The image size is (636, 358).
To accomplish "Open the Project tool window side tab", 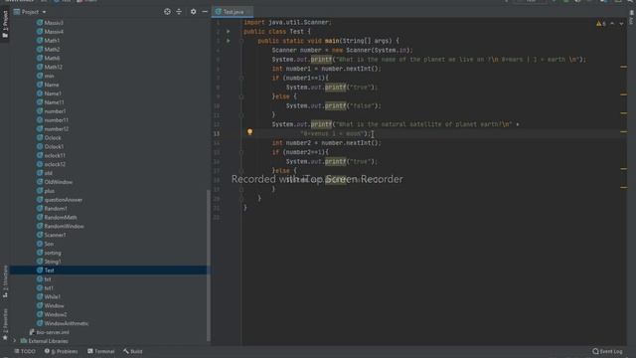I will click(x=5, y=24).
